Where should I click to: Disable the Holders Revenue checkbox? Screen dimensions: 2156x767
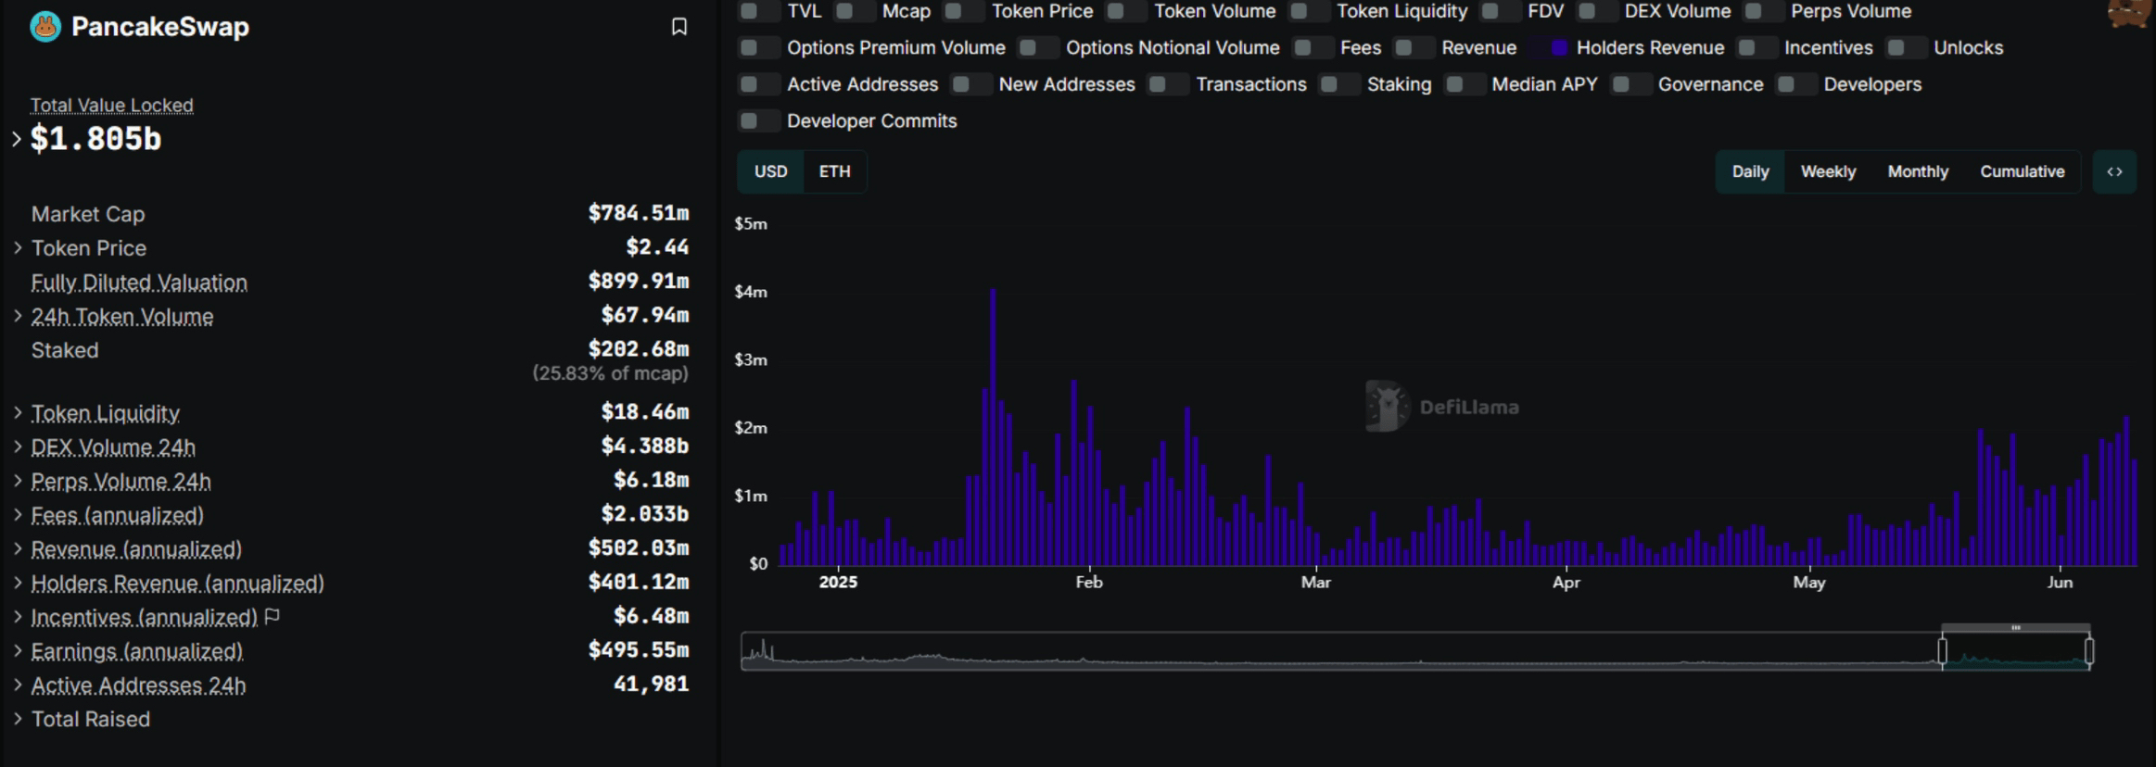point(1558,47)
